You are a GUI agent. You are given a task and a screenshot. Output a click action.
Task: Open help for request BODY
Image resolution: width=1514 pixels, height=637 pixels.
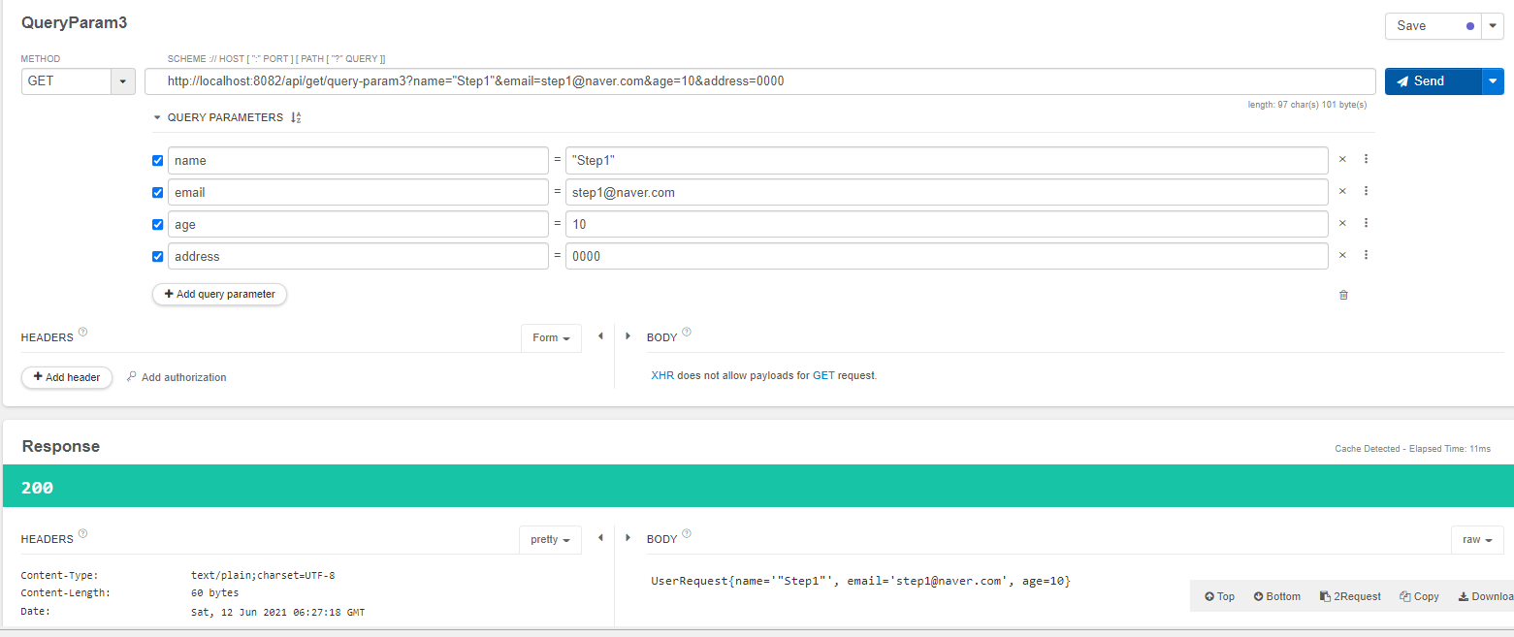tap(687, 332)
